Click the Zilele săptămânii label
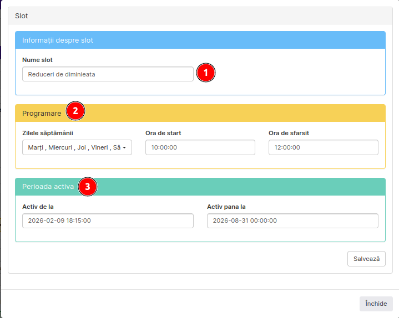 (48, 133)
